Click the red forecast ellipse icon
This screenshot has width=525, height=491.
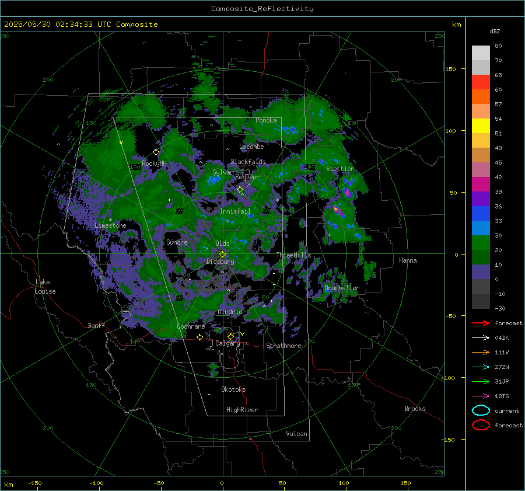click(x=481, y=425)
